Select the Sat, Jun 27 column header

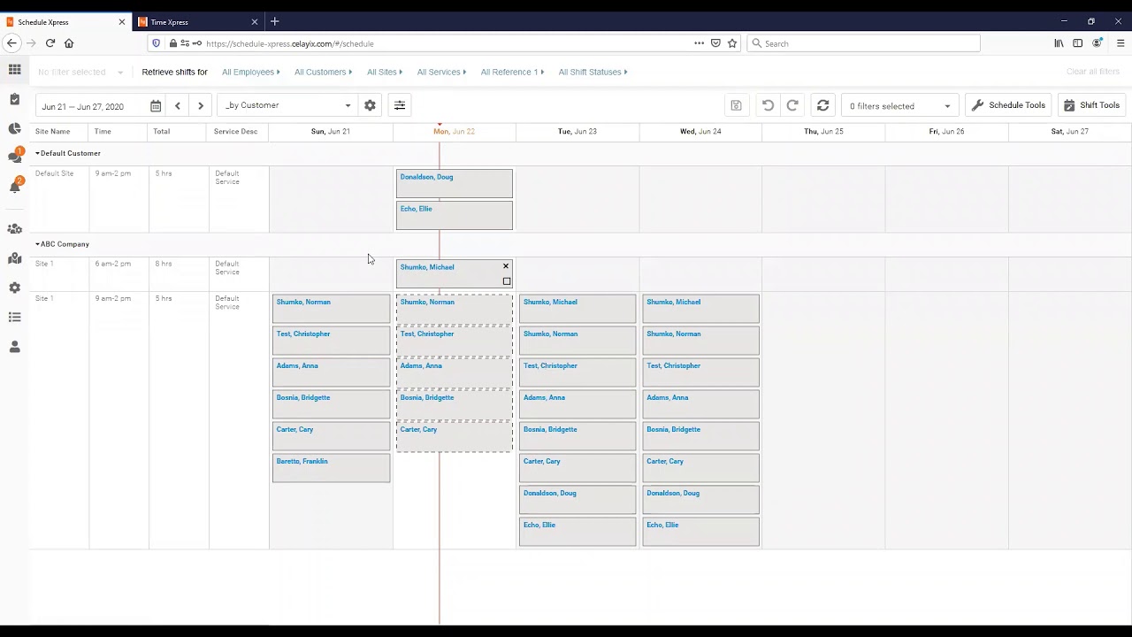point(1069,131)
